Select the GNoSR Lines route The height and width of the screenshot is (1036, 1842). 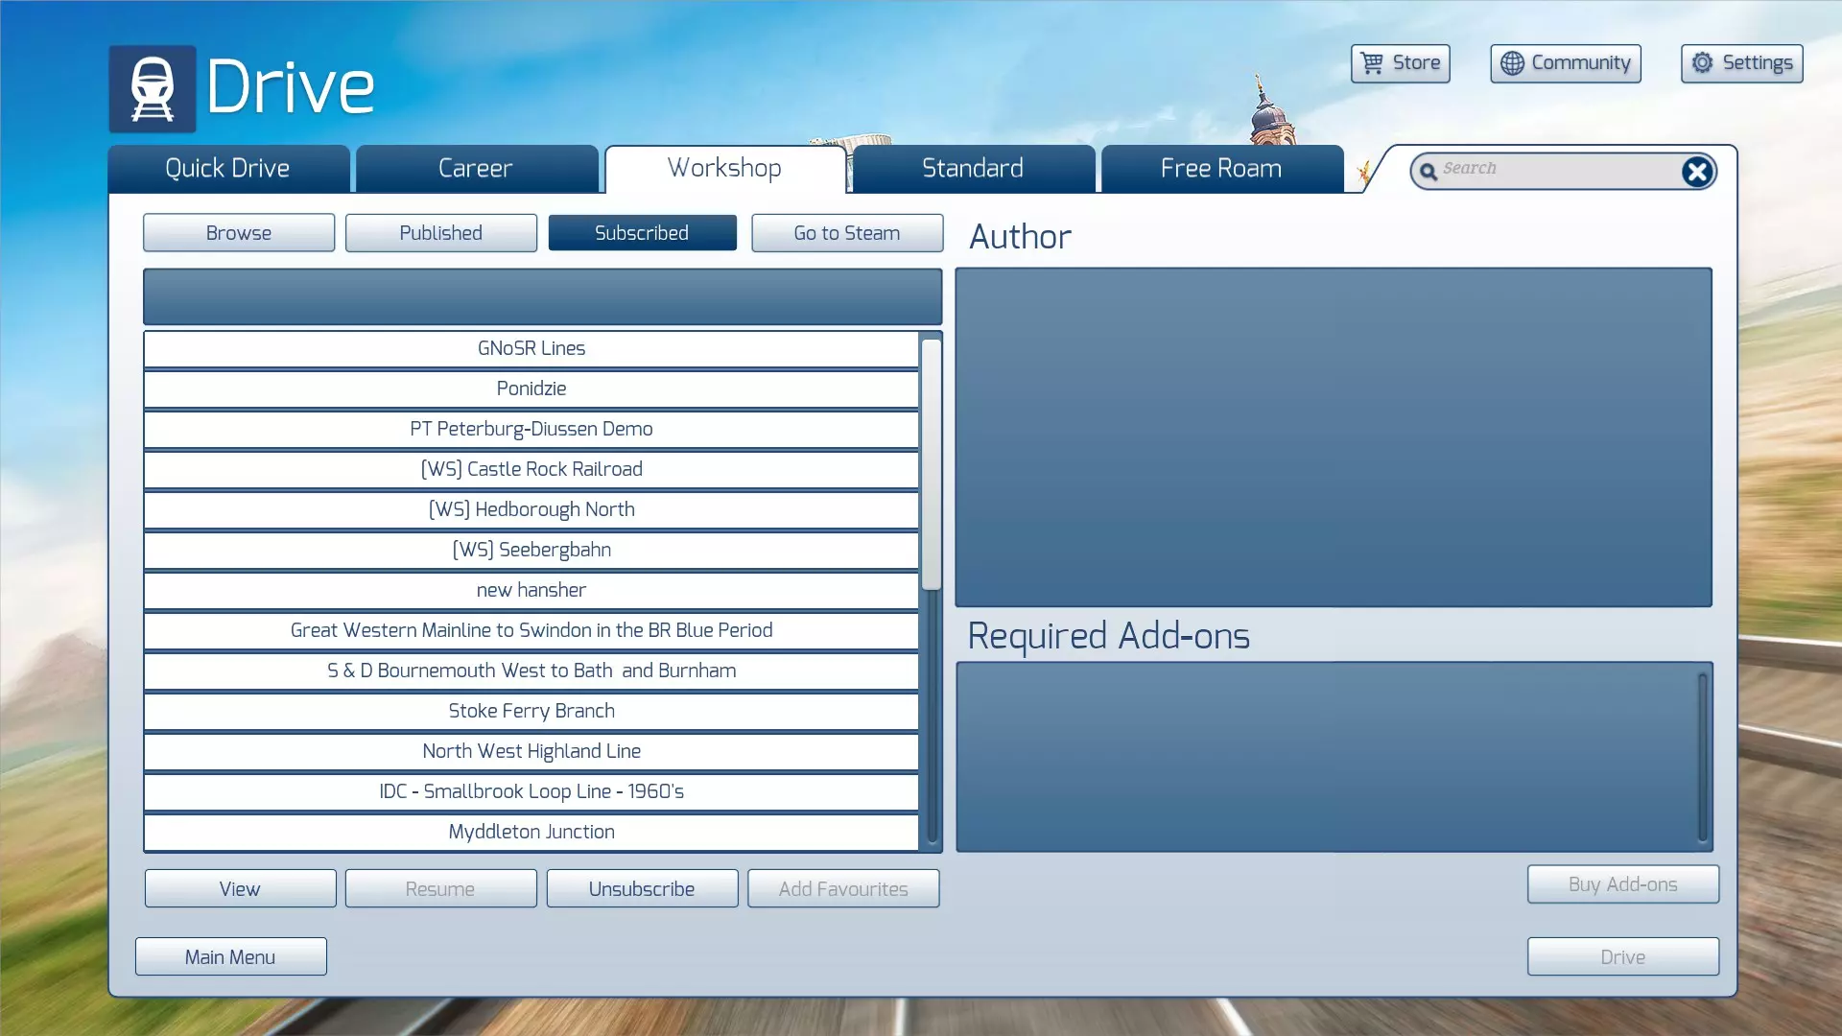pyautogui.click(x=531, y=349)
